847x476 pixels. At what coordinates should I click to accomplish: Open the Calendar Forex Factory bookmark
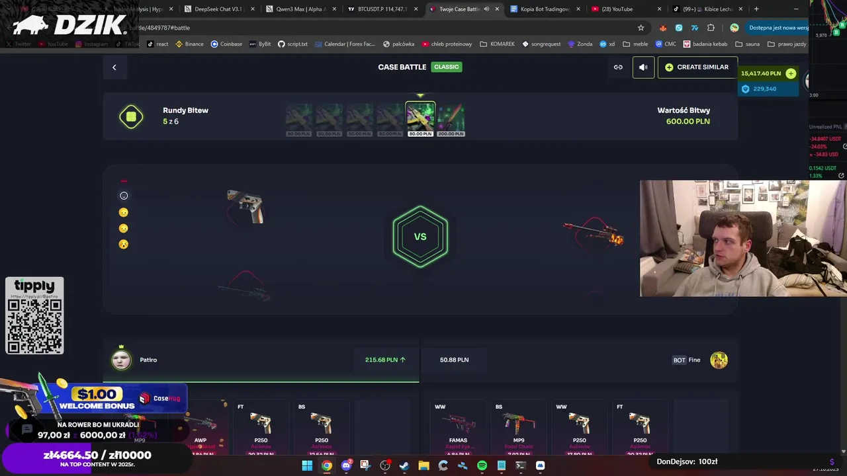[x=345, y=44]
